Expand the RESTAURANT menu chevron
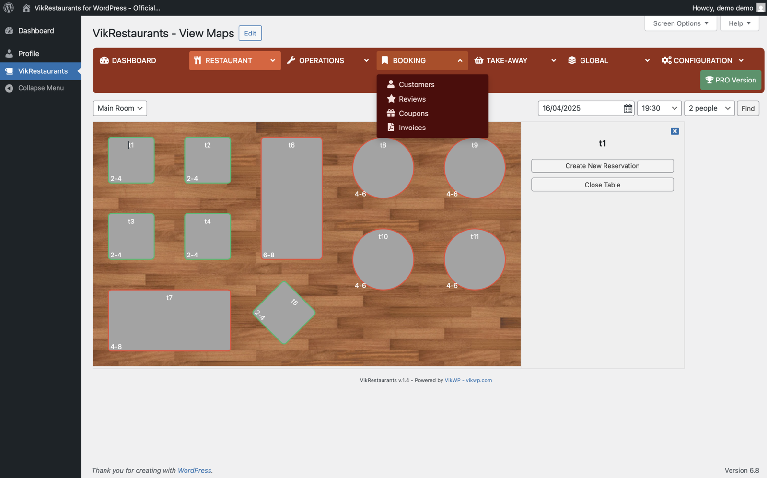Viewport: 767px width, 478px height. pyautogui.click(x=273, y=60)
